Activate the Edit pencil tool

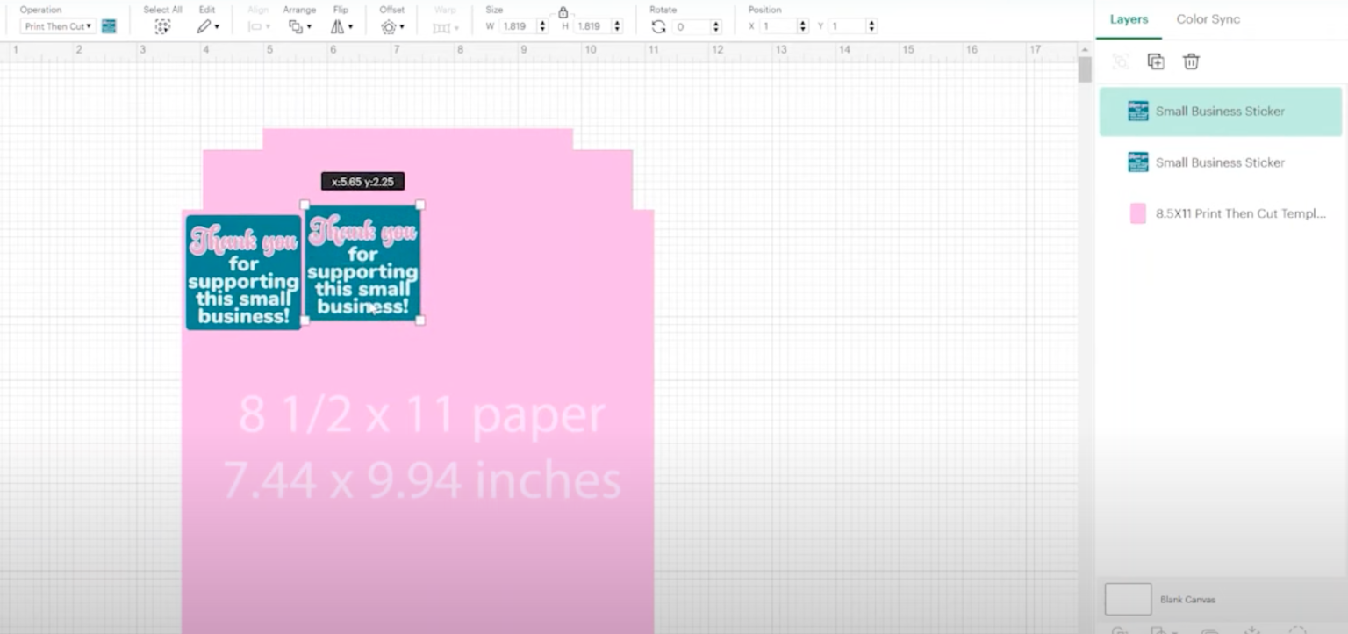click(x=204, y=26)
